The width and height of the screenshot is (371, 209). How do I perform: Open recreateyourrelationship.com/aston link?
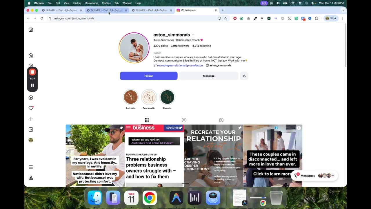[x=180, y=66]
